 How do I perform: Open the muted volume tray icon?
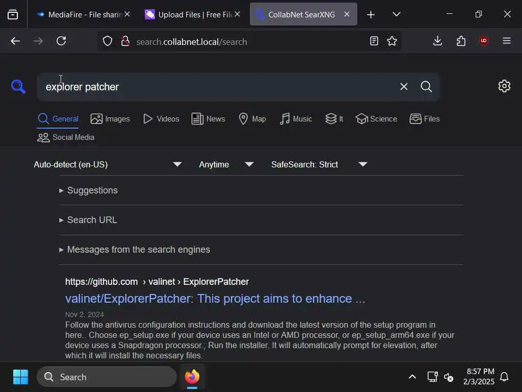449,377
